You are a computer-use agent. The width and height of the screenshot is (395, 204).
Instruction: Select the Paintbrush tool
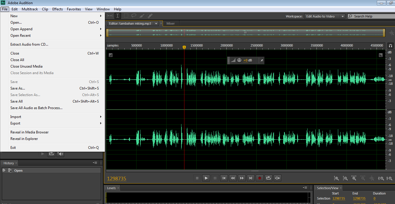(142, 16)
